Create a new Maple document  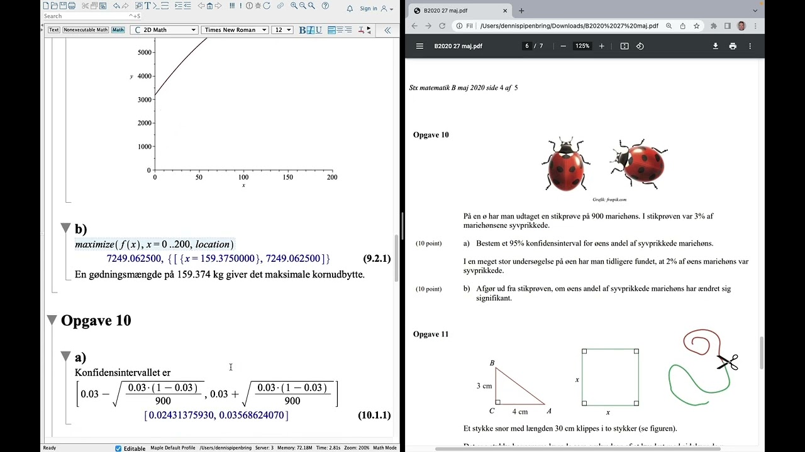(46, 6)
